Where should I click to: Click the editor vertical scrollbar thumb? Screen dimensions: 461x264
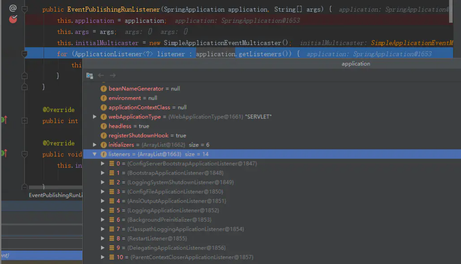[451, 11]
